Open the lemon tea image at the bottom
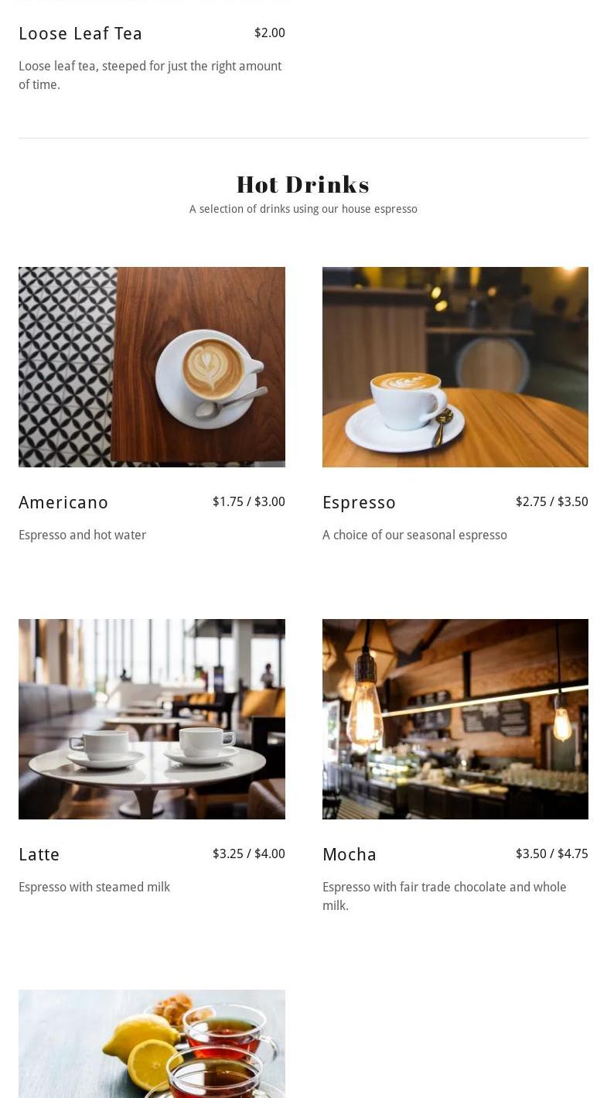 pyautogui.click(x=152, y=1044)
